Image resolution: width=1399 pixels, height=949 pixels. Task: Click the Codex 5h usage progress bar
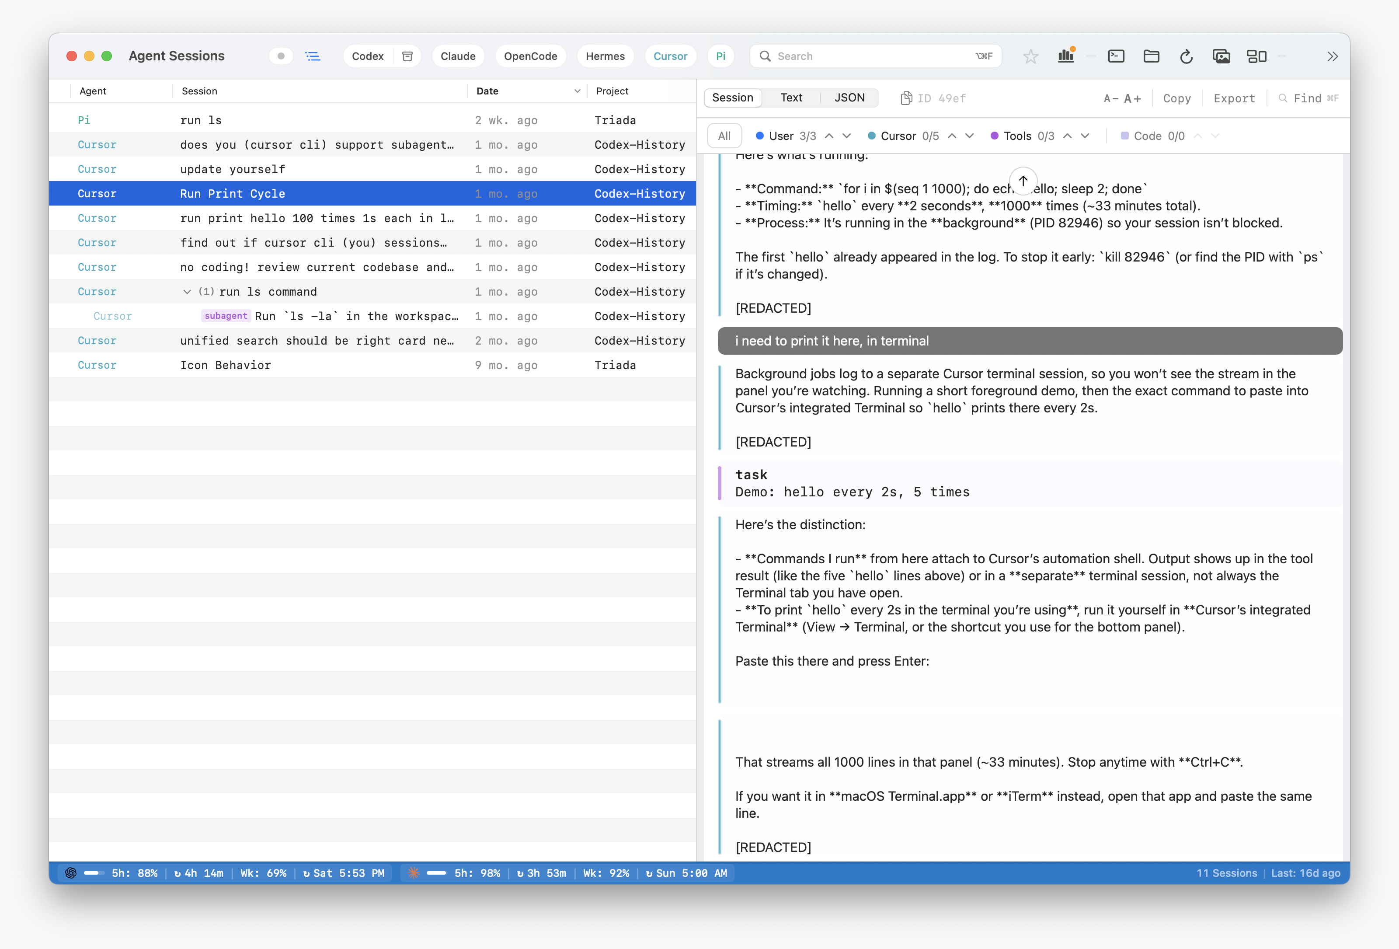click(x=93, y=873)
